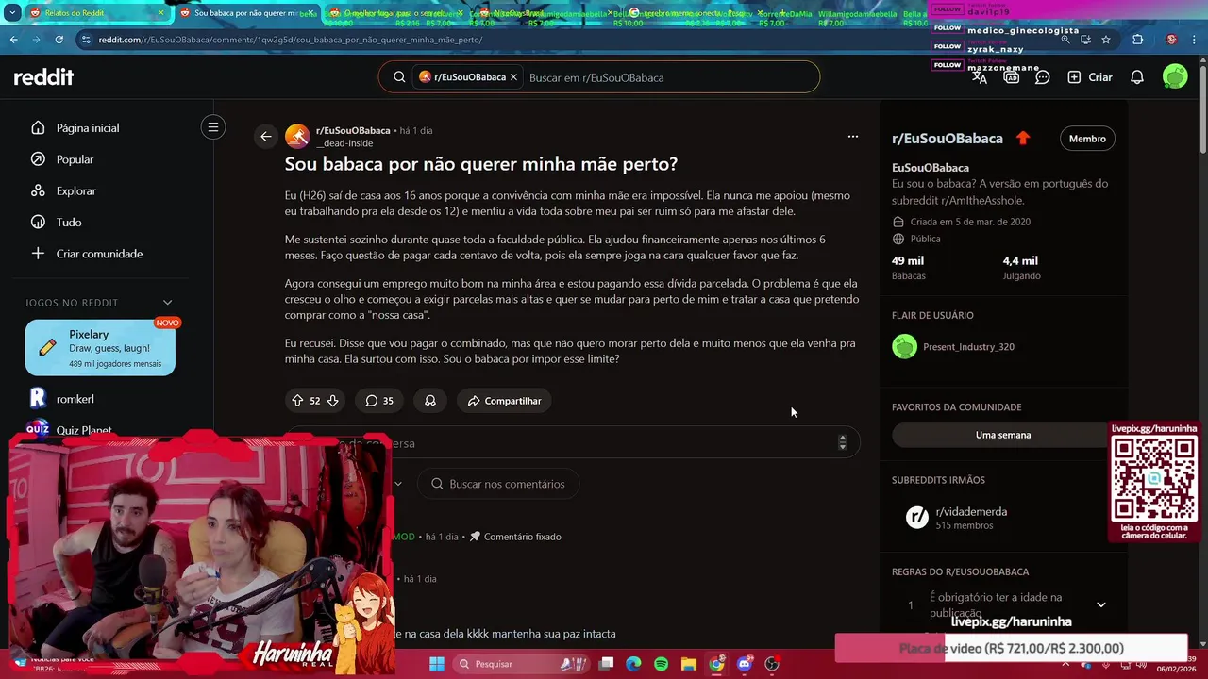Select Tudo in sidebar
The height and width of the screenshot is (679, 1208).
click(x=69, y=222)
